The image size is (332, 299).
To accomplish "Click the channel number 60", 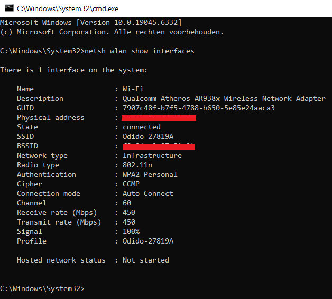I will [x=127, y=203].
